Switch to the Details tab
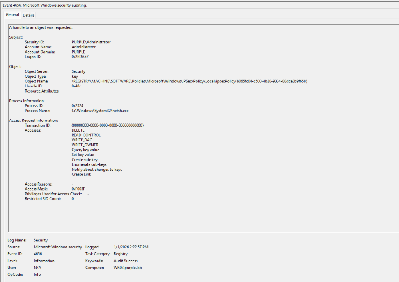Viewport: 399px width, 282px height. pyautogui.click(x=28, y=15)
